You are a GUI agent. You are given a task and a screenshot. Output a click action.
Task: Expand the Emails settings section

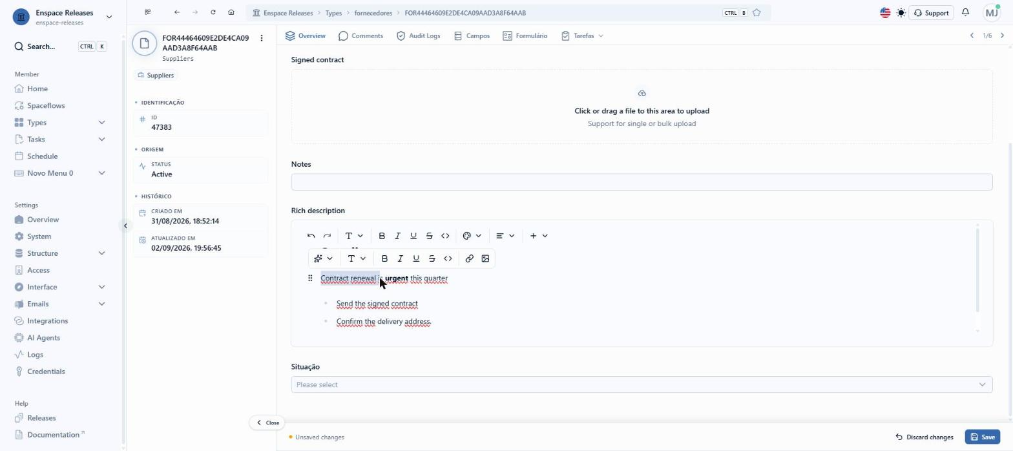tap(101, 304)
